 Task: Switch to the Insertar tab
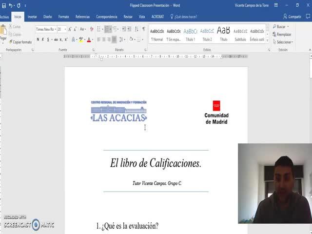32,16
